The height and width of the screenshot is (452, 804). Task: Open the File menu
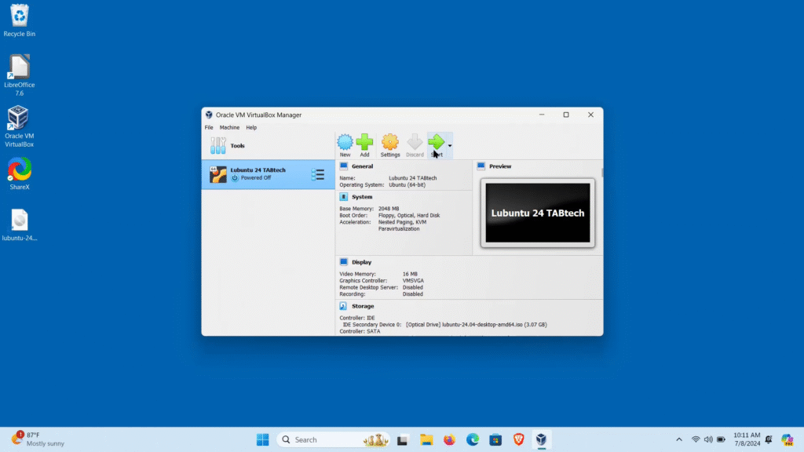click(x=209, y=127)
